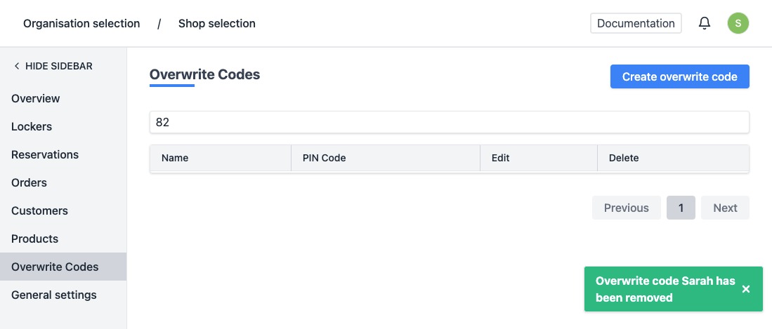Click the notification bell icon
The width and height of the screenshot is (772, 329).
tap(705, 23)
